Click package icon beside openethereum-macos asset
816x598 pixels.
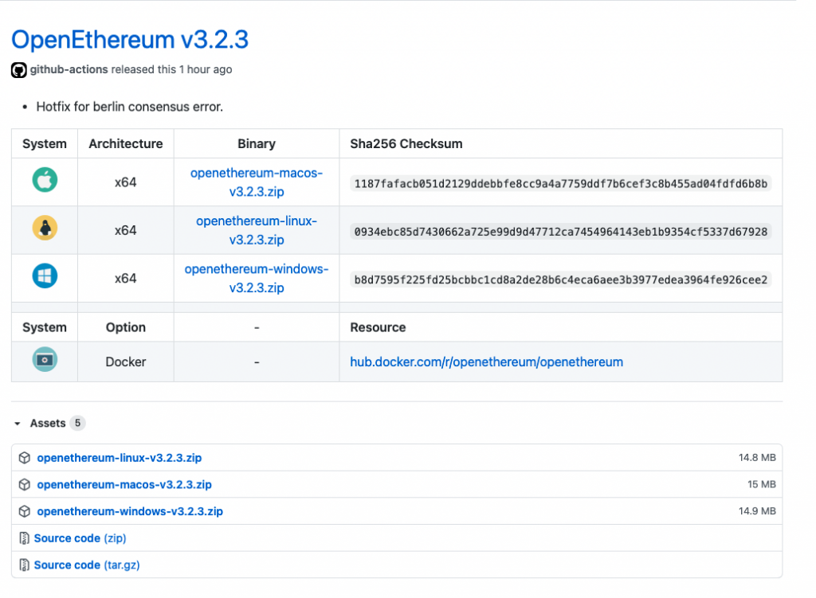point(25,484)
